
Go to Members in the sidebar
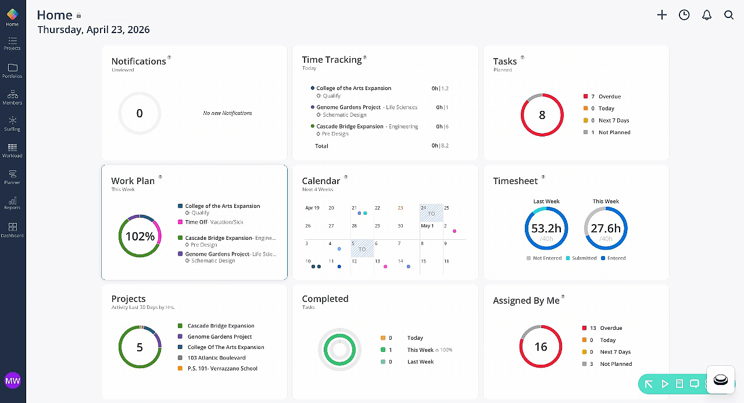[12, 98]
